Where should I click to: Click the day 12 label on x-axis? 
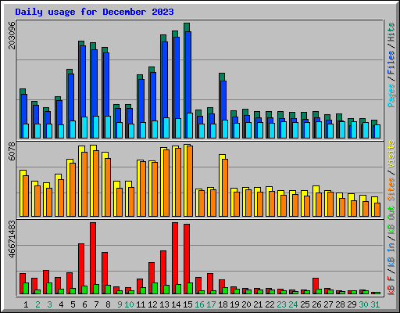coord(152,304)
